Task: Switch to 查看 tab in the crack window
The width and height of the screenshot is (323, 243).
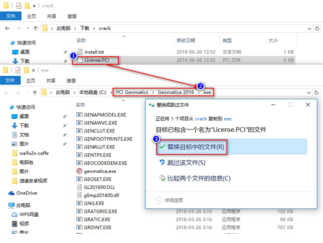Action: click(72, 16)
